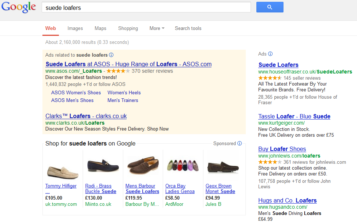This screenshot has height=223, width=357.
Task: Open Mens Barbour Suede Loafers link
Action: tap(142, 189)
